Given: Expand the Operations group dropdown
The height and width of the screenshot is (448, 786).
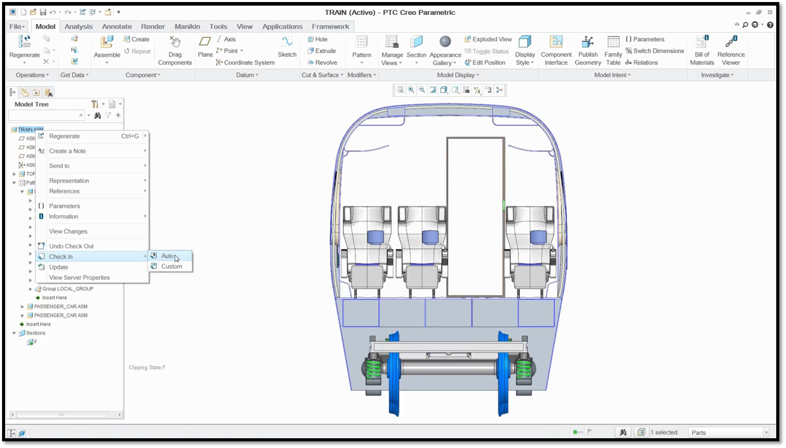Looking at the screenshot, I should coord(32,75).
